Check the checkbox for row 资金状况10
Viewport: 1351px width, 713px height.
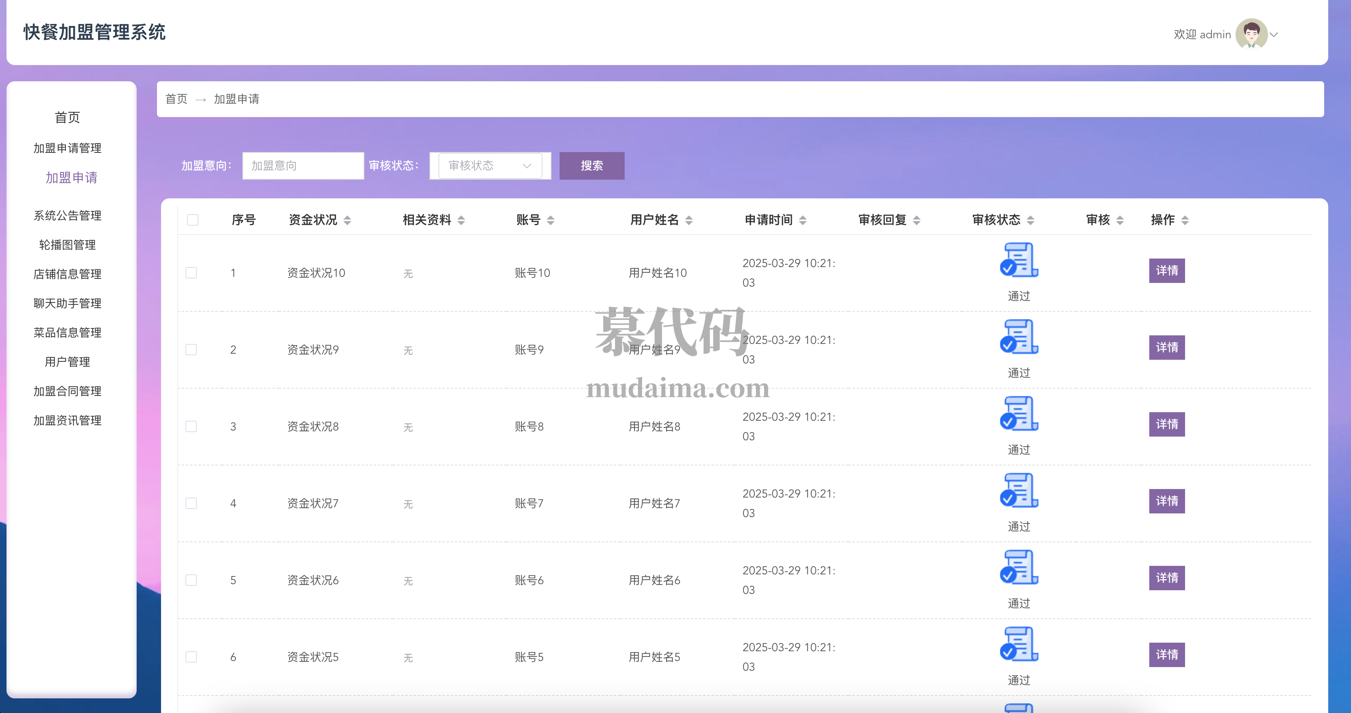click(x=192, y=273)
